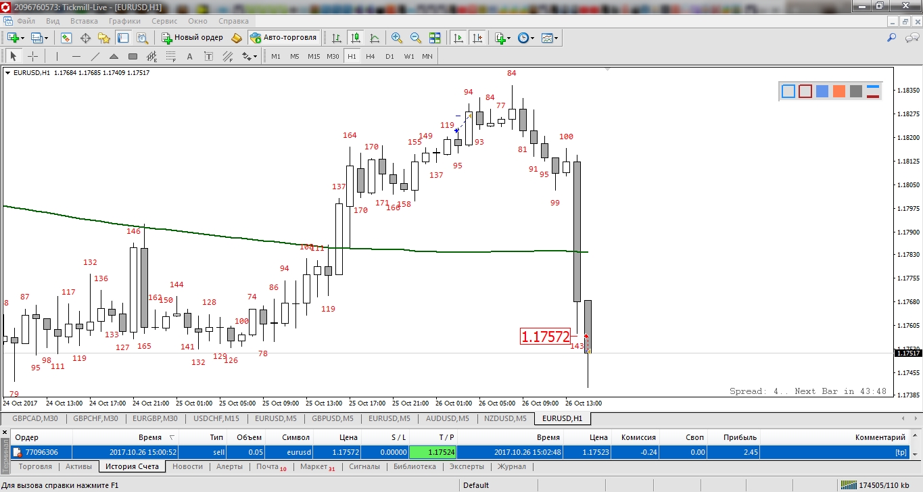Switch to the GBPCAD,M30 chart tab
This screenshot has height=492, width=923.
(x=35, y=418)
